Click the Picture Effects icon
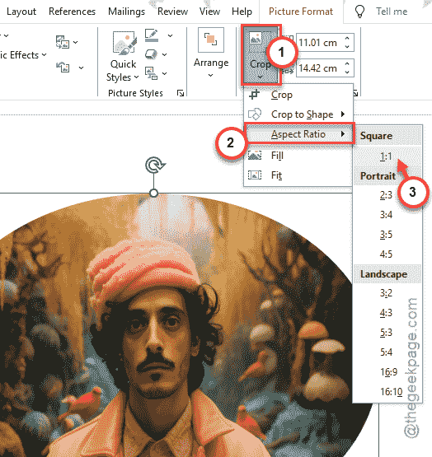 point(151,54)
